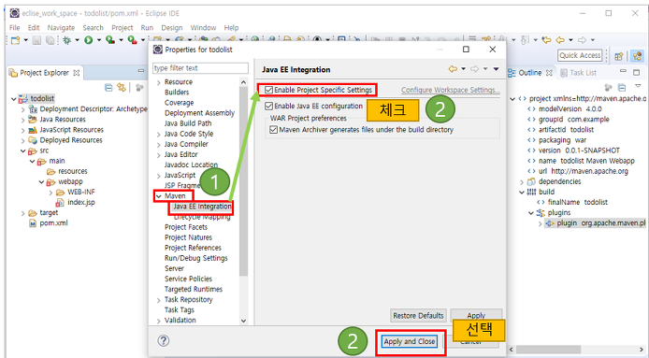
Task: Open dropdown next to Run icon
Action: pyautogui.click(x=99, y=40)
